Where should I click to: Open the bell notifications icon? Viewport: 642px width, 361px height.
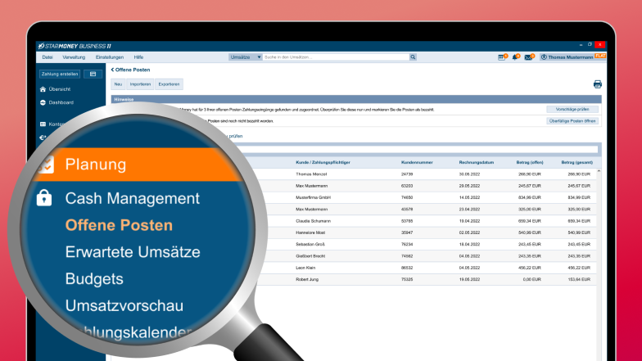pos(515,57)
